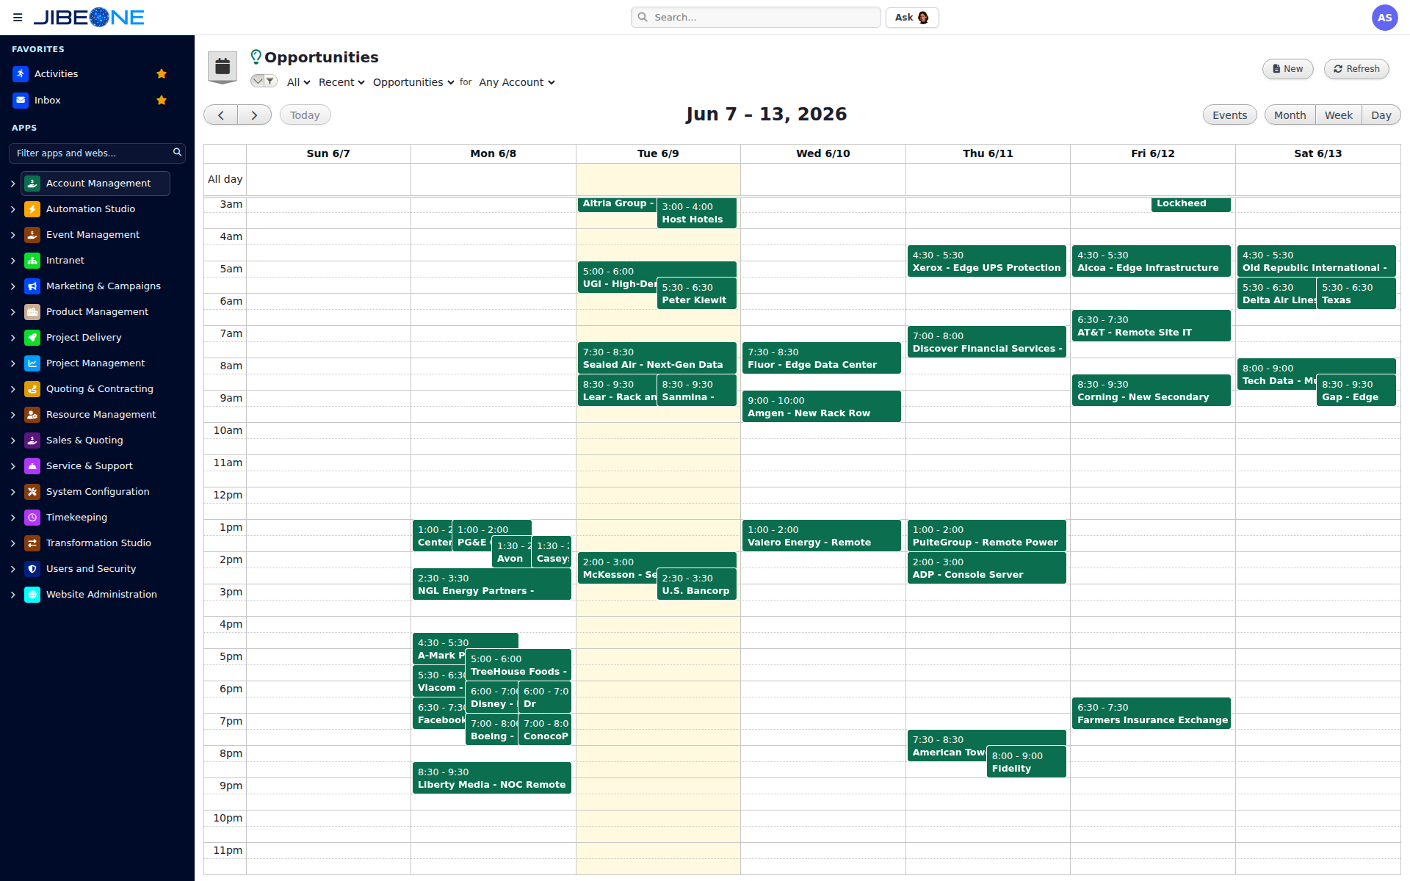Open the Recent filter dropdown
Image resolution: width=1410 pixels, height=881 pixels.
click(x=341, y=82)
